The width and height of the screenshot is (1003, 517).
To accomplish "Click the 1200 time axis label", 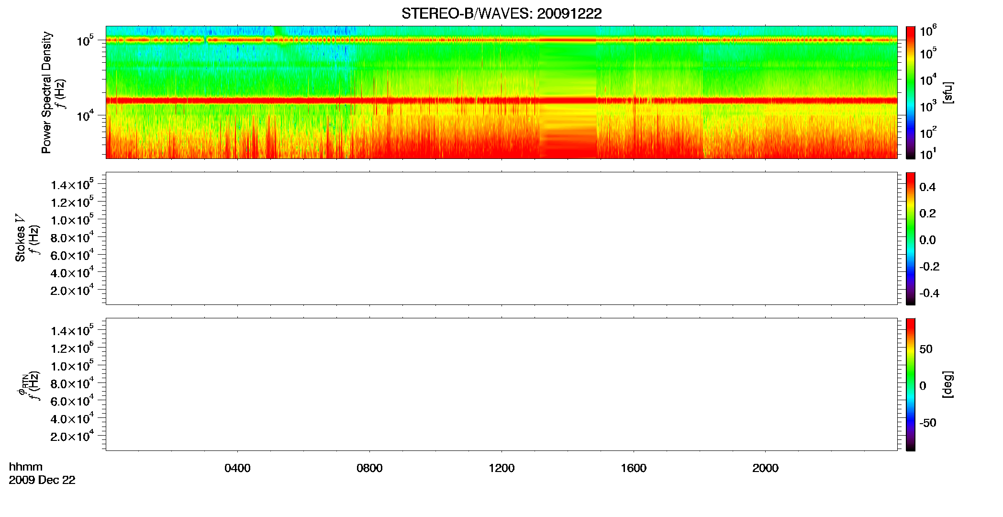I will pos(501,468).
